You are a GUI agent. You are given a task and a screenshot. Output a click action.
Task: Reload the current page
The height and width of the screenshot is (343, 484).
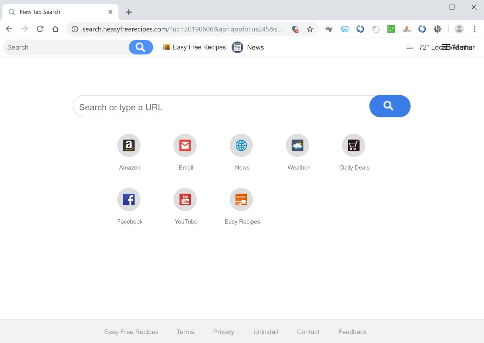40,29
